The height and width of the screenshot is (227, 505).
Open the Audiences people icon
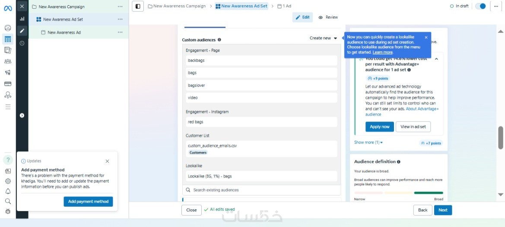[8, 61]
